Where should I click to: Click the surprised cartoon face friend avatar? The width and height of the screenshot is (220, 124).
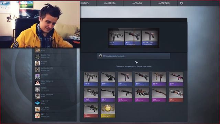click(37, 116)
